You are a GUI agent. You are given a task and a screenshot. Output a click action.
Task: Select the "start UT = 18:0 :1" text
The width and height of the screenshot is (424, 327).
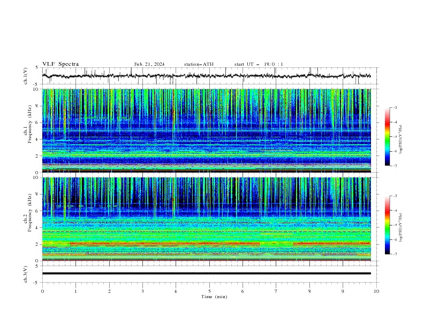[x=259, y=64]
